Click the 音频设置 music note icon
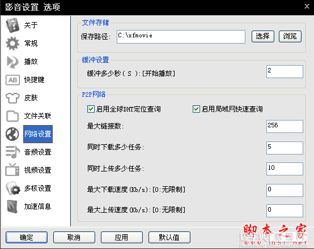Viewport: 314px width, 249px height. point(12,152)
